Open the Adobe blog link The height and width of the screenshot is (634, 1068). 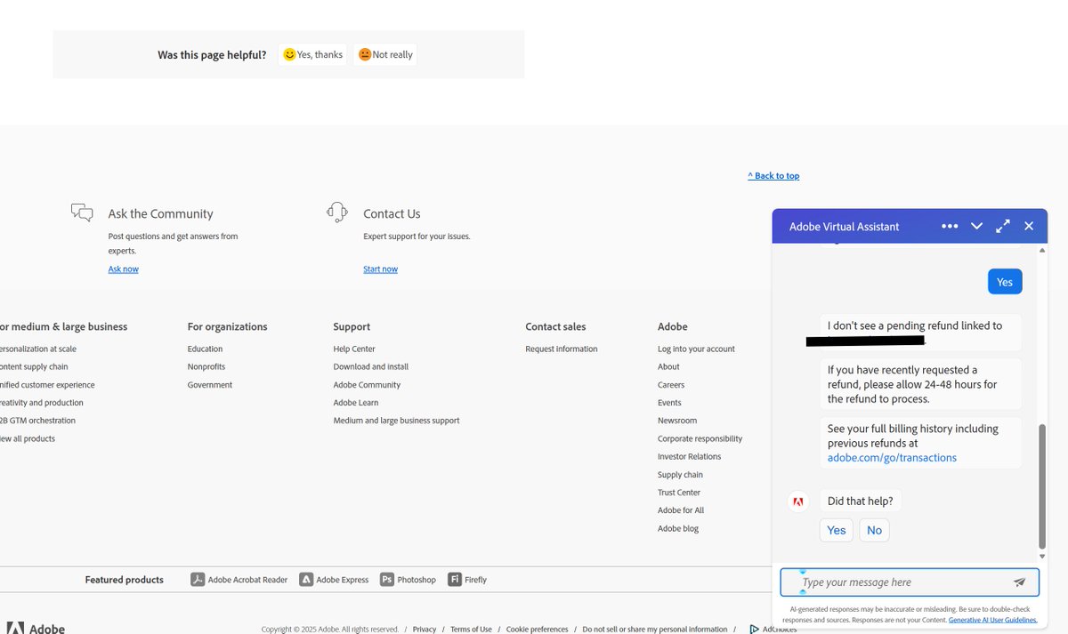click(678, 528)
